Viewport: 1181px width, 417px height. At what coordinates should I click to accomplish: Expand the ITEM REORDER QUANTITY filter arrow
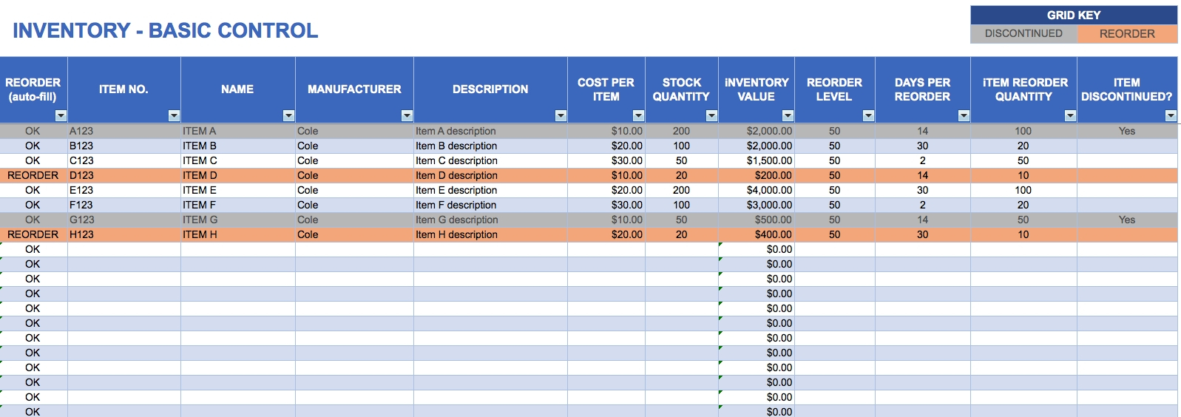1070,115
